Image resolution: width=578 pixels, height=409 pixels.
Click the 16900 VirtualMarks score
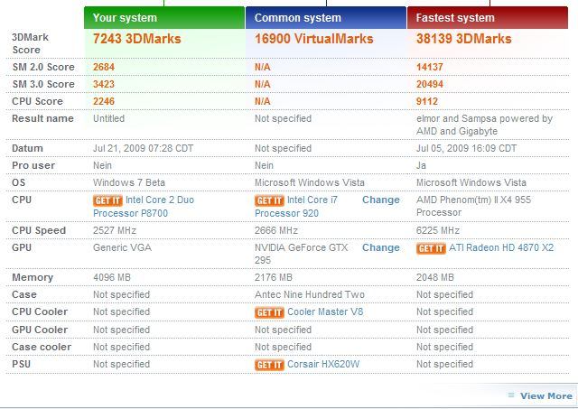coord(313,39)
